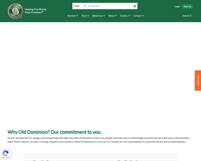Submit tracking with the arrow circle icon

coord(135,6)
